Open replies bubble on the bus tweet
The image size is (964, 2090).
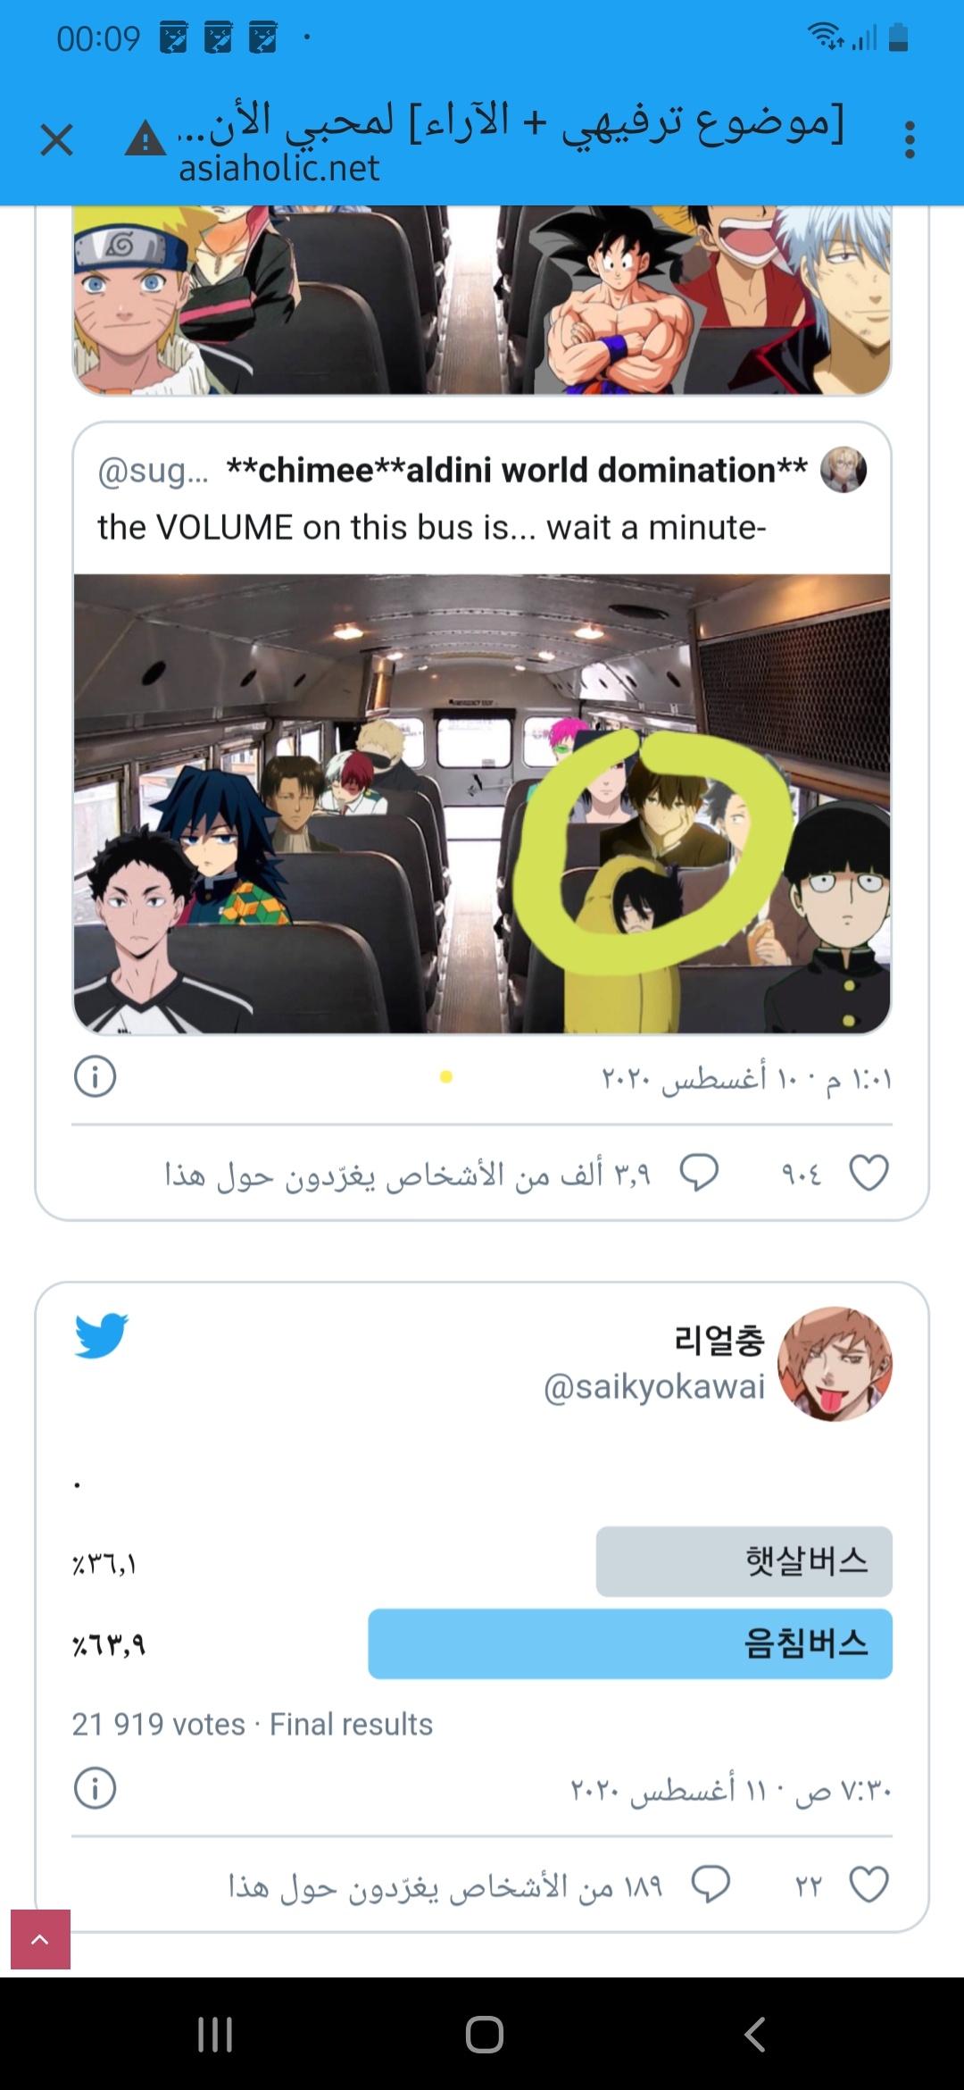pos(699,1173)
